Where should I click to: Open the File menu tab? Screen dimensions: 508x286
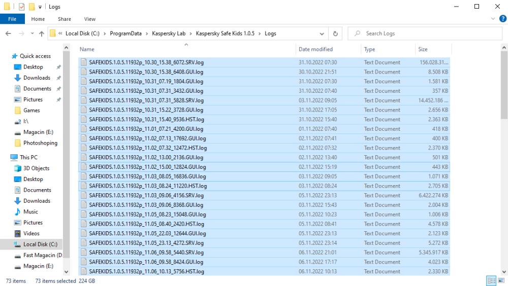tap(12, 19)
